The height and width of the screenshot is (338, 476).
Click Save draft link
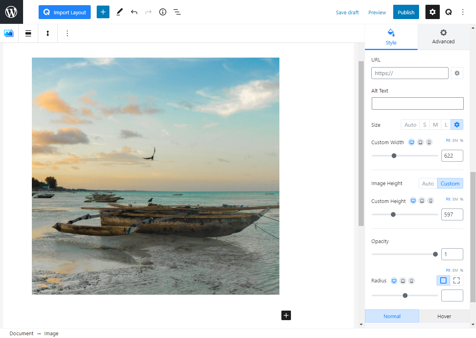coord(347,12)
